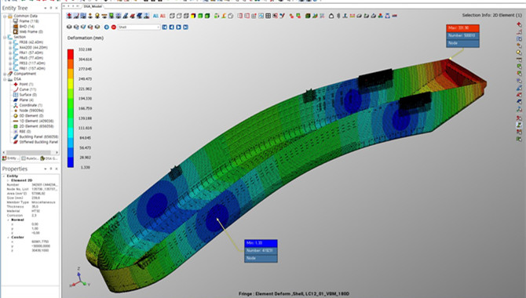The height and width of the screenshot is (298, 526).
Task: Collapse the DSA tree node
Action: point(5,79)
